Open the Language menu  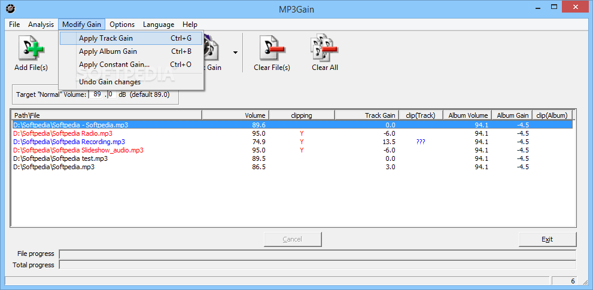coord(159,25)
